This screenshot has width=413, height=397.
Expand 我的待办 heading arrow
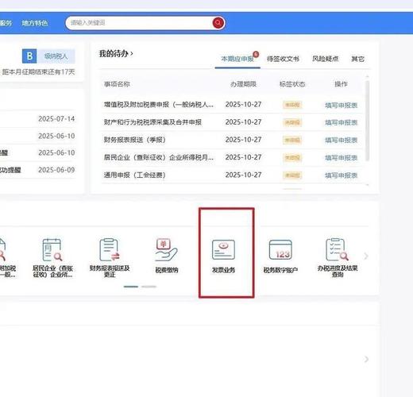click(x=132, y=54)
